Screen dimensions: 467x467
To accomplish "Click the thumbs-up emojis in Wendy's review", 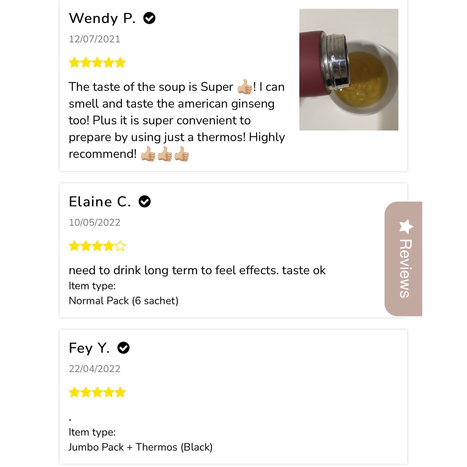I will pos(165,154).
